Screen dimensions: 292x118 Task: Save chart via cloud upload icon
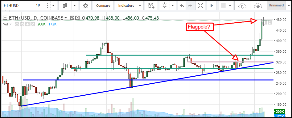click(x=258, y=6)
